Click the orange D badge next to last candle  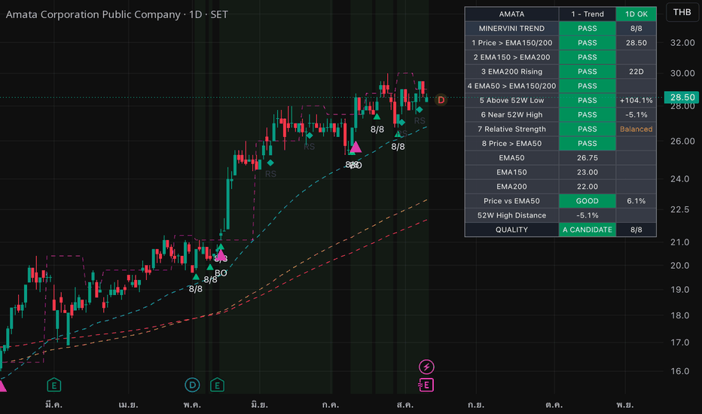pyautogui.click(x=441, y=100)
